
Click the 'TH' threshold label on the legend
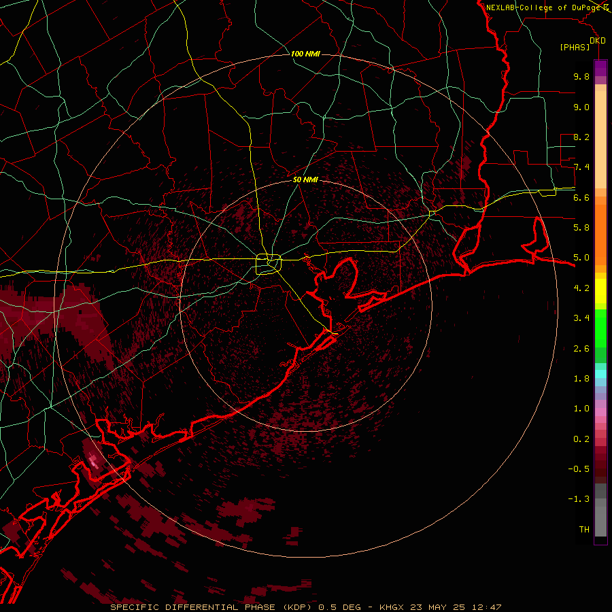(x=584, y=530)
